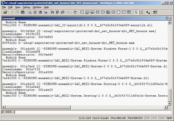The width and height of the screenshot is (174, 121).
Task: Click 'Ln 0, Col 0' status entry
Action: pyautogui.click(x=85, y=118)
